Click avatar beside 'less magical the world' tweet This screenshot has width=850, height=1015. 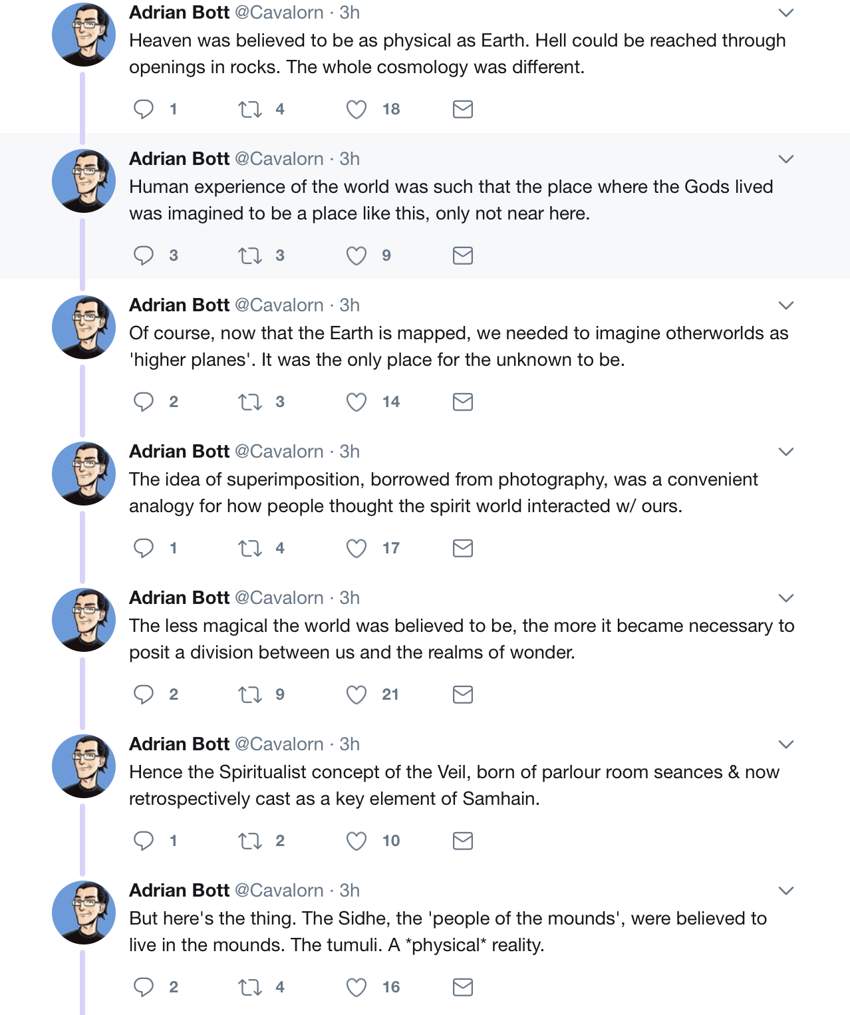84,620
